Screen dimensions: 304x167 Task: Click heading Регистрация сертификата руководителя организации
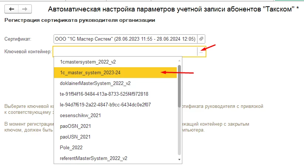click(x=80, y=20)
